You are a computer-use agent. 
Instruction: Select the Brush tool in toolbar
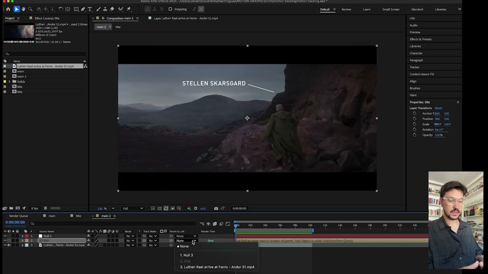tap(98, 9)
